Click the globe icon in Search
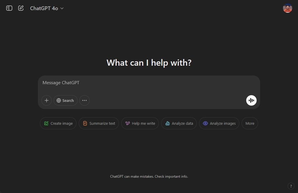The width and height of the screenshot is (298, 193). [x=59, y=100]
